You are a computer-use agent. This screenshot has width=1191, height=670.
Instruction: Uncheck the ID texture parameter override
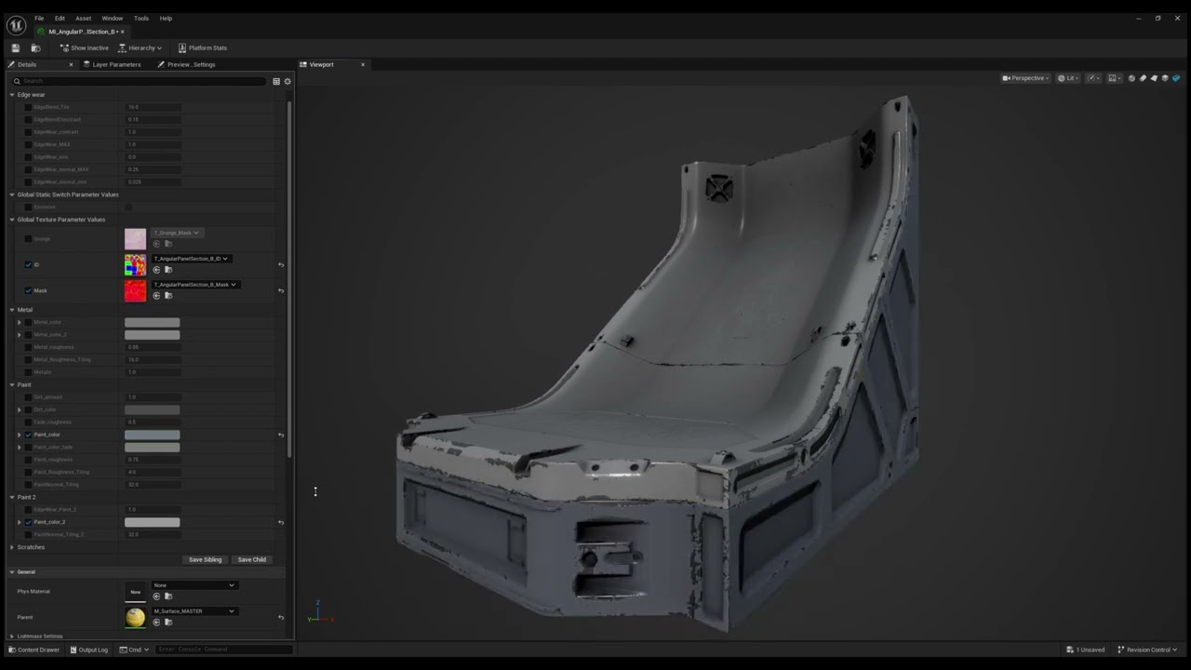(x=28, y=264)
